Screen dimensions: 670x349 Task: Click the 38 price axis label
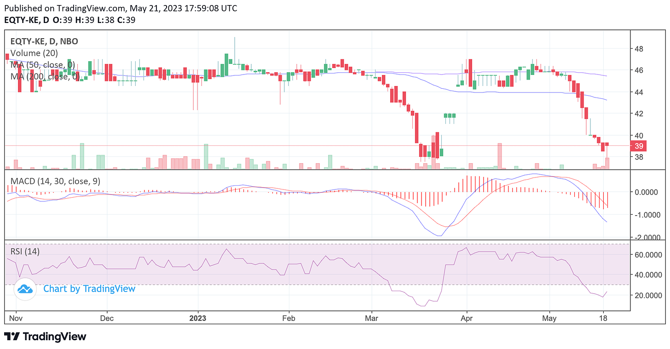[x=639, y=157]
